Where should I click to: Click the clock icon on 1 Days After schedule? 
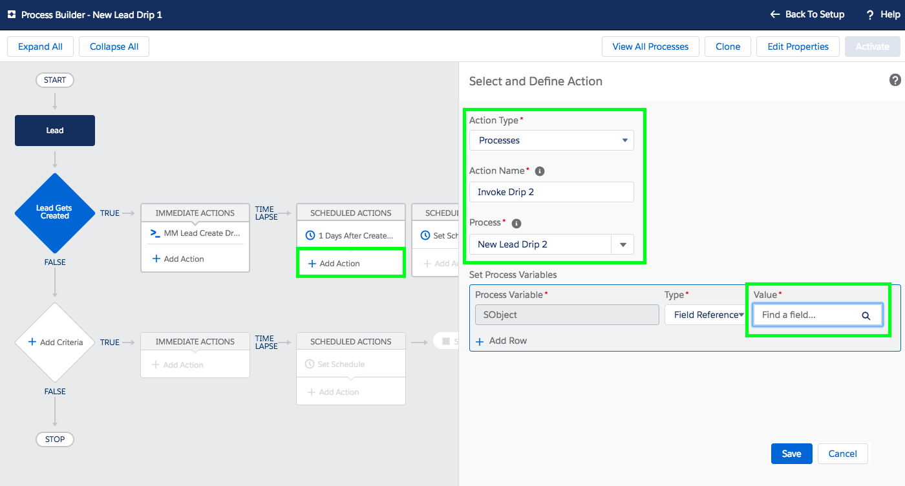tap(310, 236)
